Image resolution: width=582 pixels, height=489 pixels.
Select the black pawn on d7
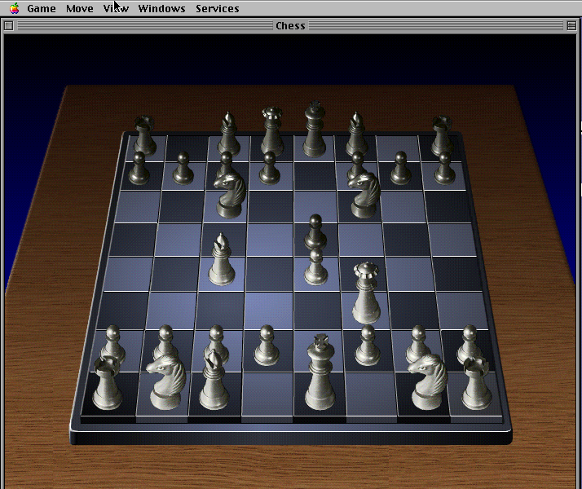270,168
